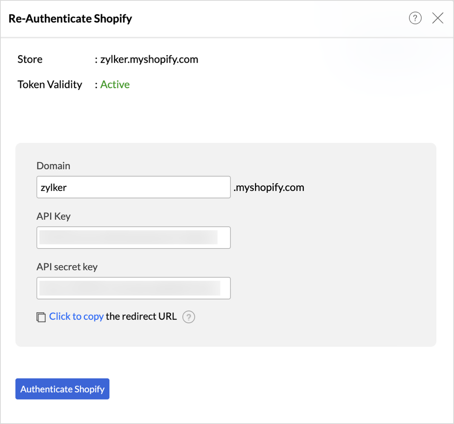Focus the API Key input field

coord(133,238)
